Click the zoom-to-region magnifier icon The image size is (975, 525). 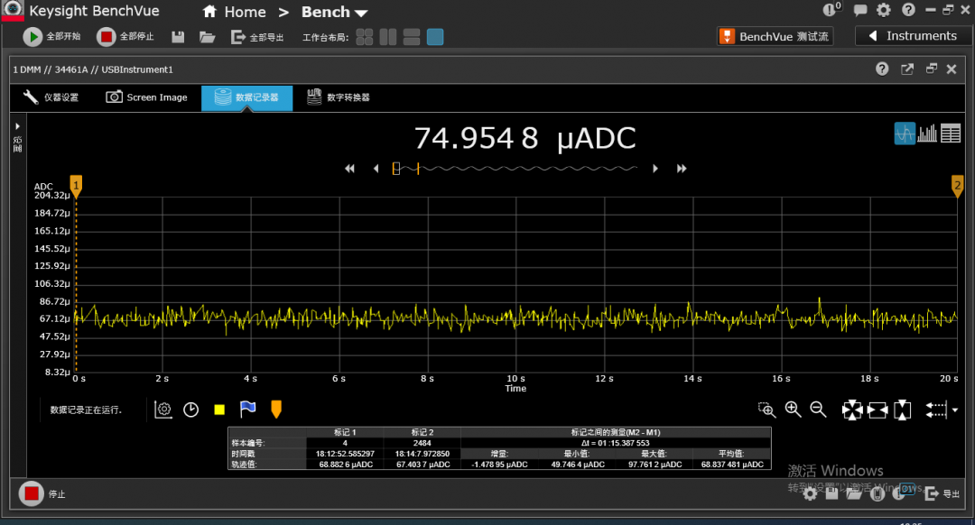[766, 410]
